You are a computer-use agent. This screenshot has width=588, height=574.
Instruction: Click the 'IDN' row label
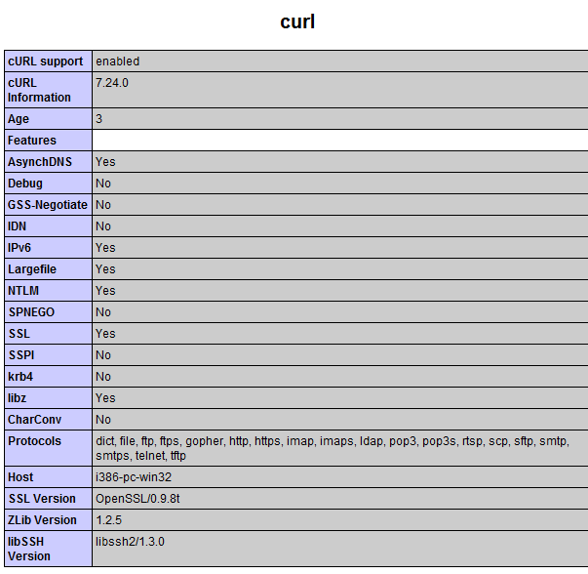17,226
